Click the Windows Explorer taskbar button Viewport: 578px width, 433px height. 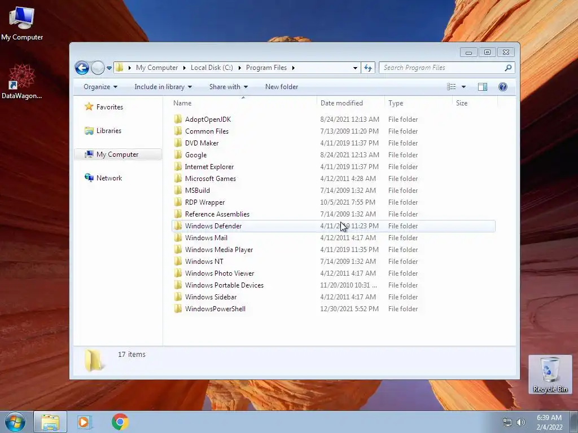pyautogui.click(x=50, y=422)
